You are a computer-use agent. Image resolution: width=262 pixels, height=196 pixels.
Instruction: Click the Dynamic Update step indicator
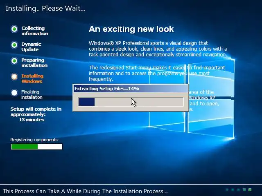14,45
